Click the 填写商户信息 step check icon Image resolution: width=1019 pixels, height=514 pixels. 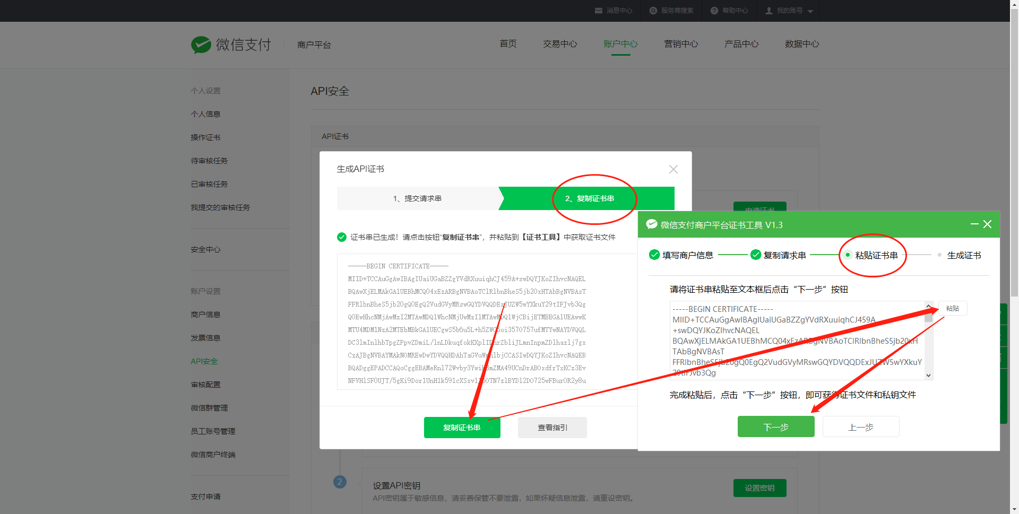654,255
